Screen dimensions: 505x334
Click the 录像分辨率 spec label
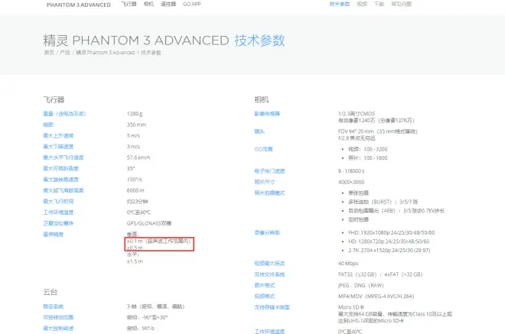pos(267,232)
